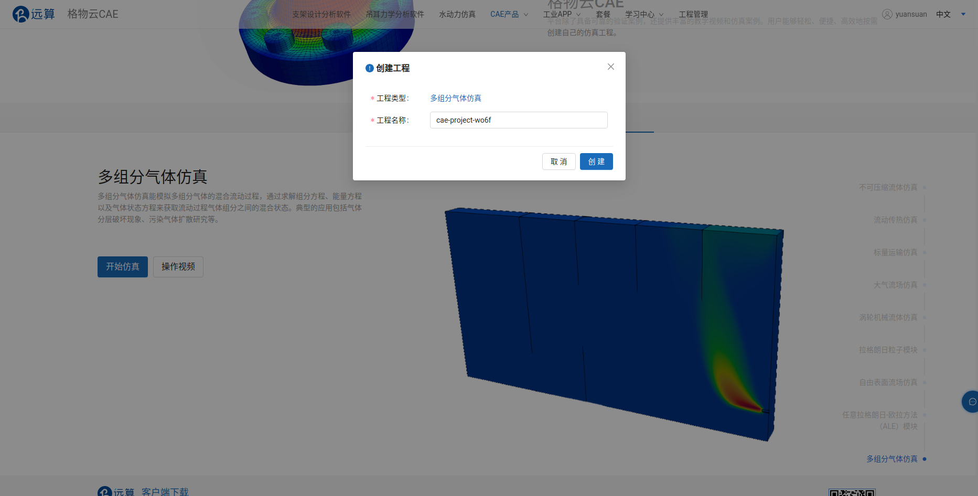Open the floating chat support icon

point(971,402)
